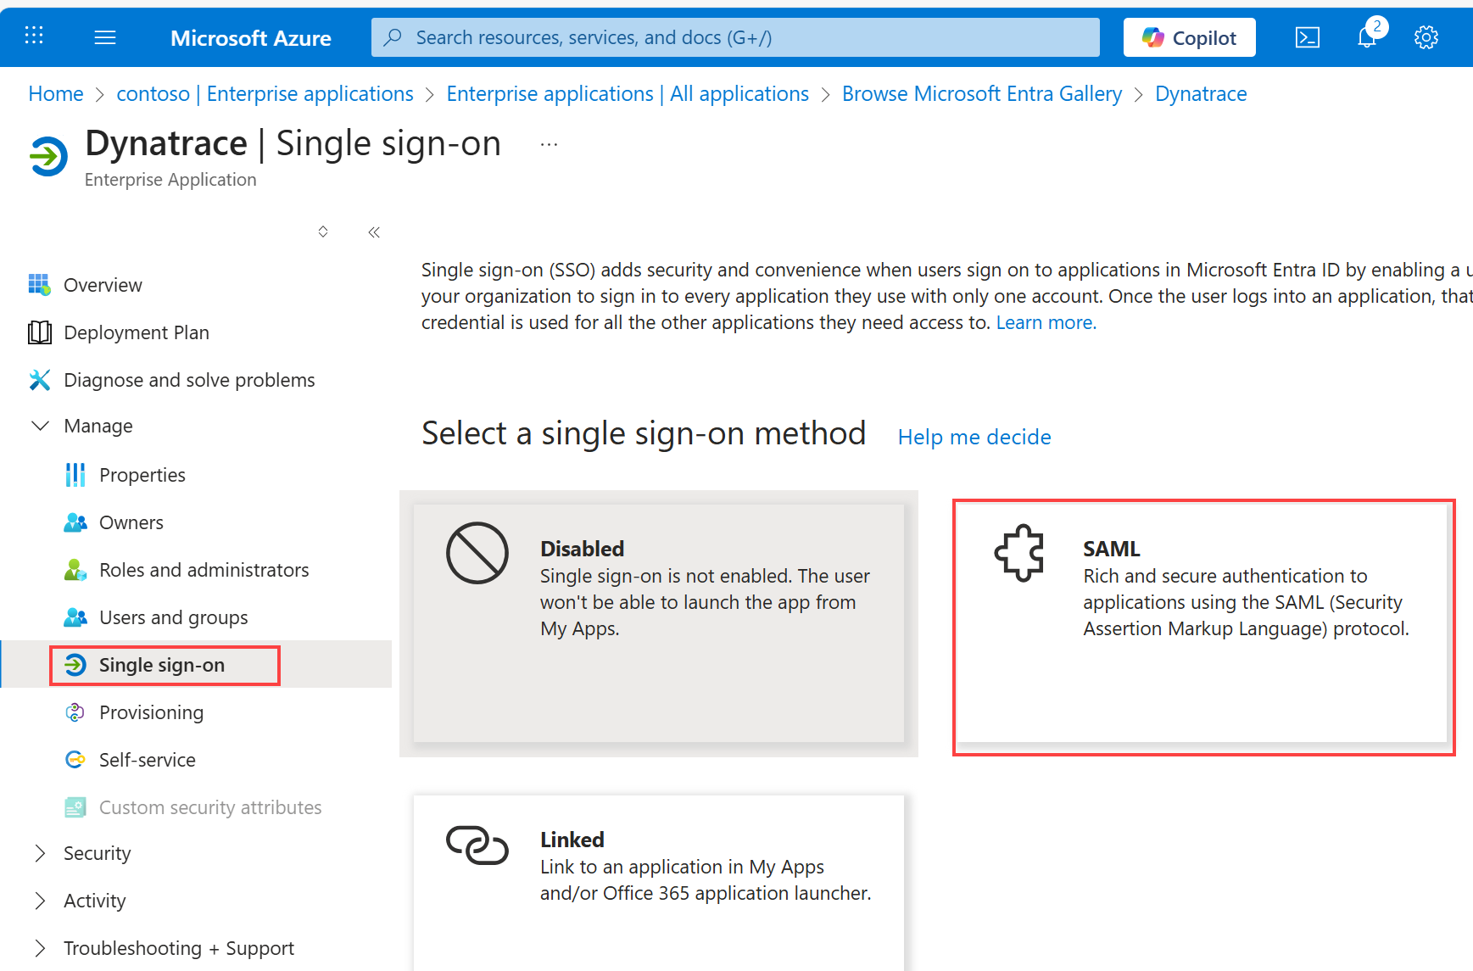Click the Activity section label

94,901
